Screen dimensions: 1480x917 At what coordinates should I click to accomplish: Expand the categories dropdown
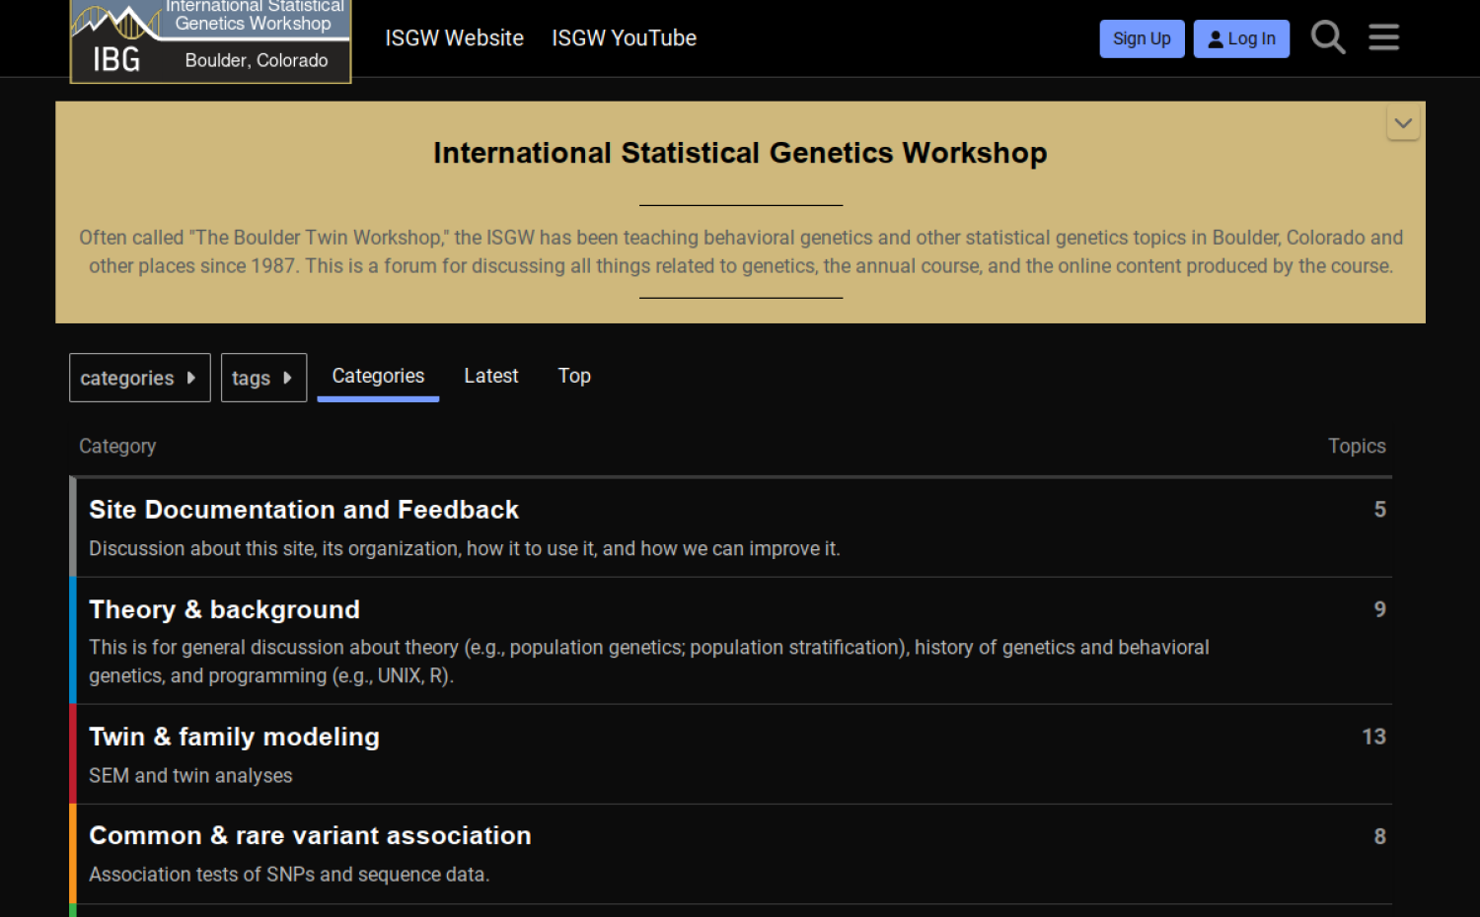[139, 378]
